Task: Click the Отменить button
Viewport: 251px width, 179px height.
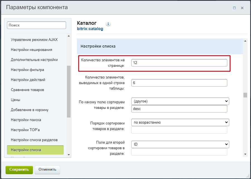Action: 47,170
